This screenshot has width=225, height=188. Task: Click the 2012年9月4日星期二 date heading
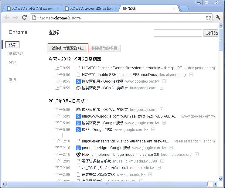(68, 101)
